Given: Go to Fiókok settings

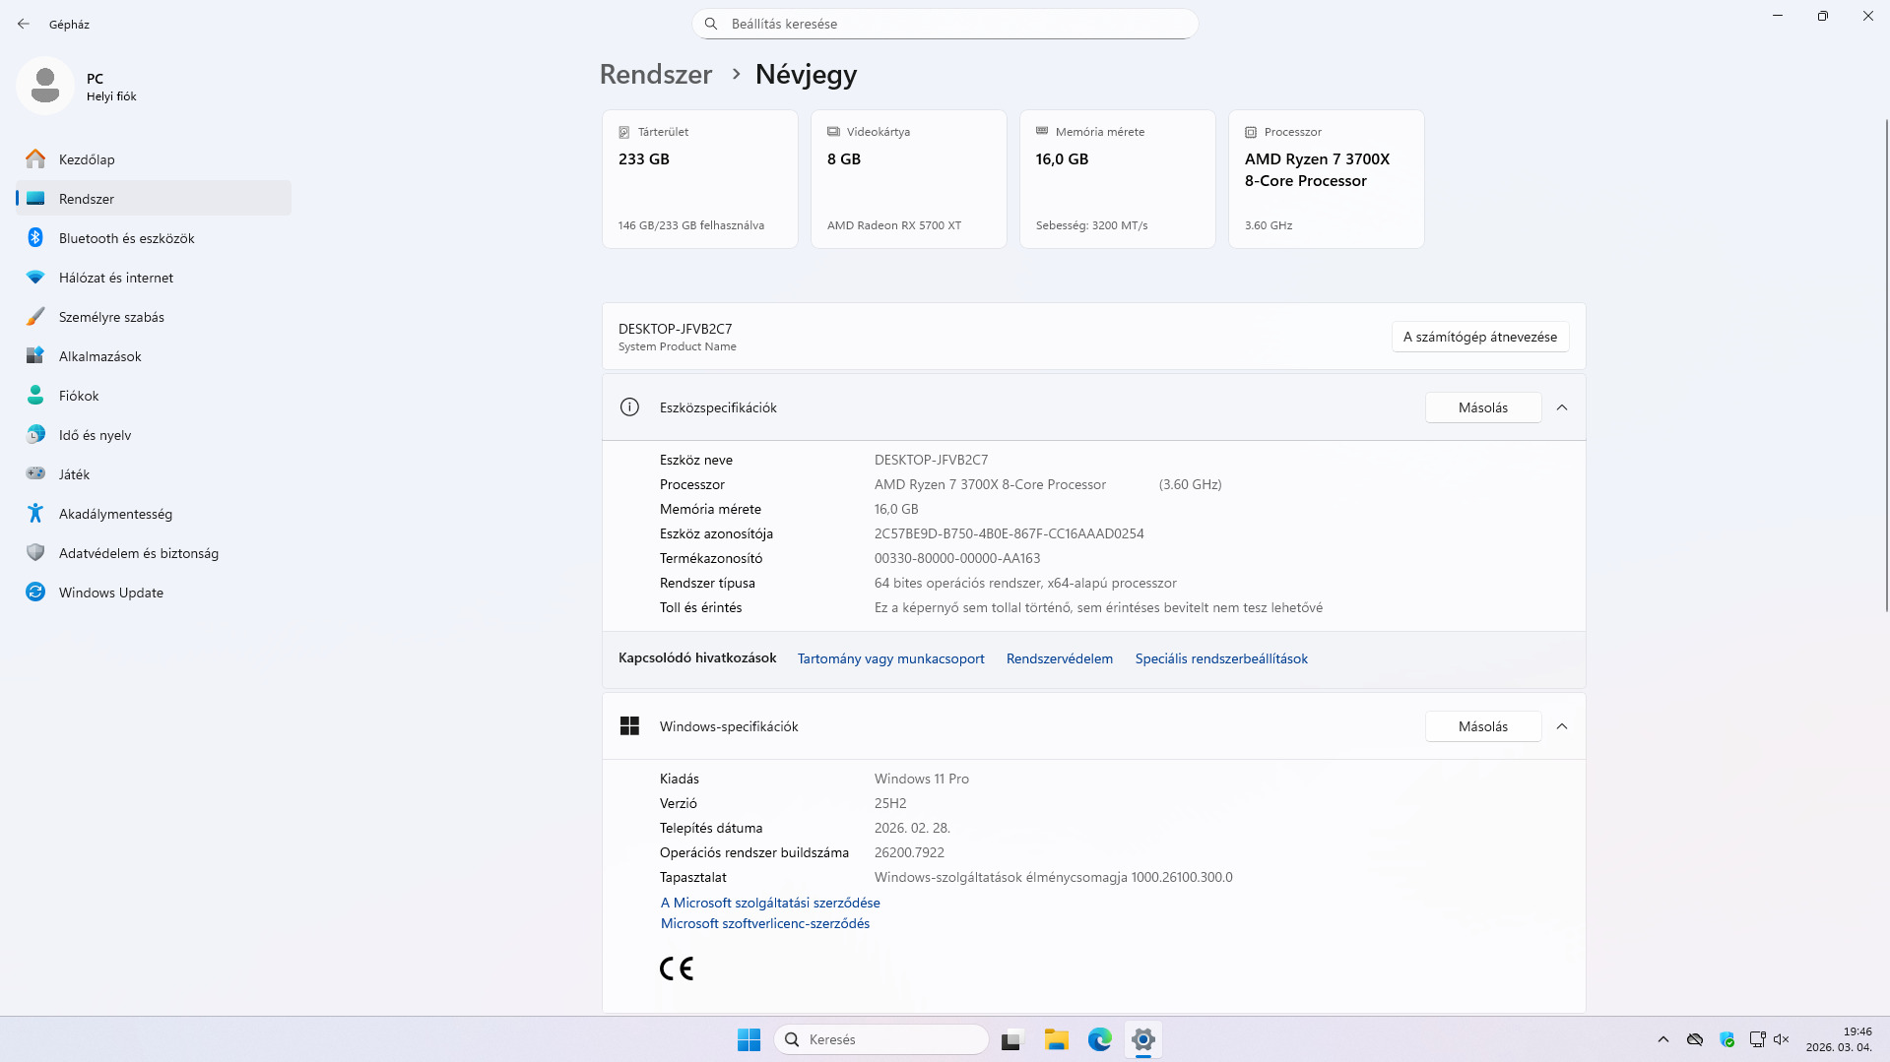Looking at the screenshot, I should 154,396.
